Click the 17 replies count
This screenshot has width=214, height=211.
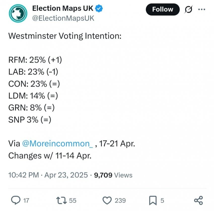pyautogui.click(x=26, y=200)
